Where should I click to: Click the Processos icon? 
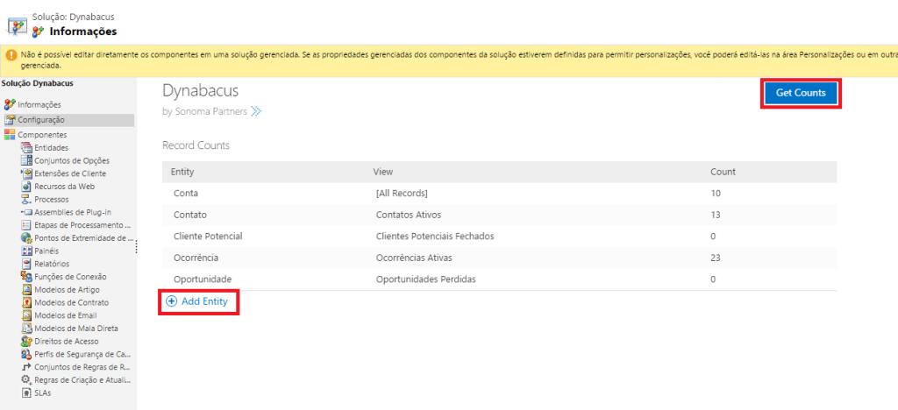pos(26,200)
